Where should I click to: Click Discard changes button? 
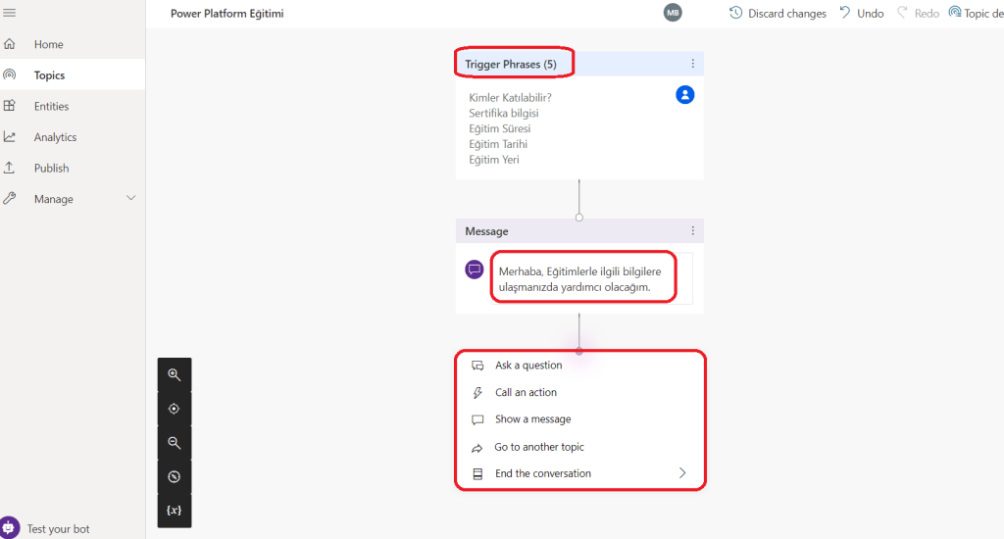point(778,14)
